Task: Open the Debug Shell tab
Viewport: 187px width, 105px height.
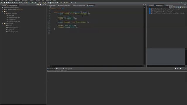Action: [x=67, y=69]
